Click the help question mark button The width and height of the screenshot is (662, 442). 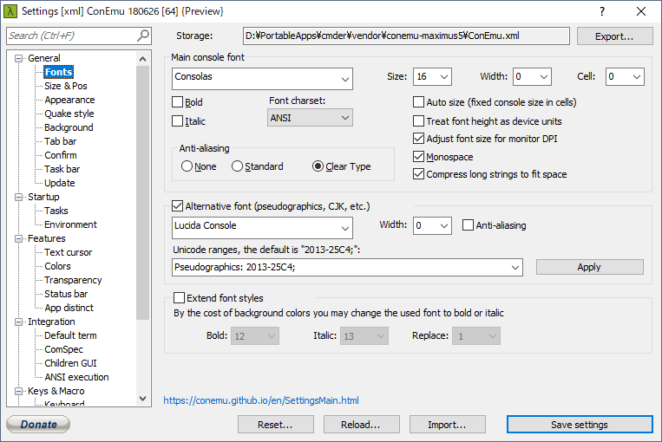tap(602, 11)
